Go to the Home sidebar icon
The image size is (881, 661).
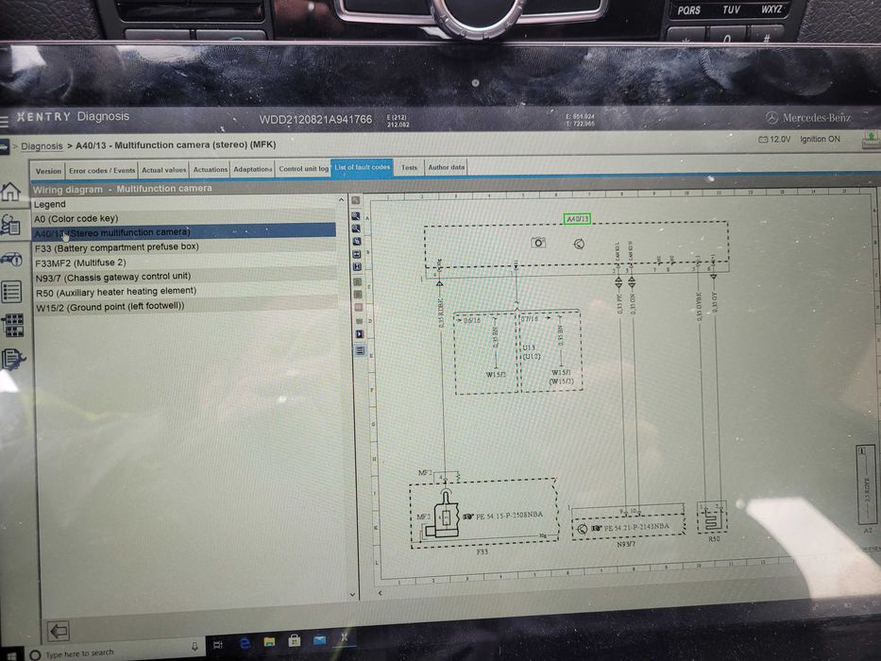[10, 193]
